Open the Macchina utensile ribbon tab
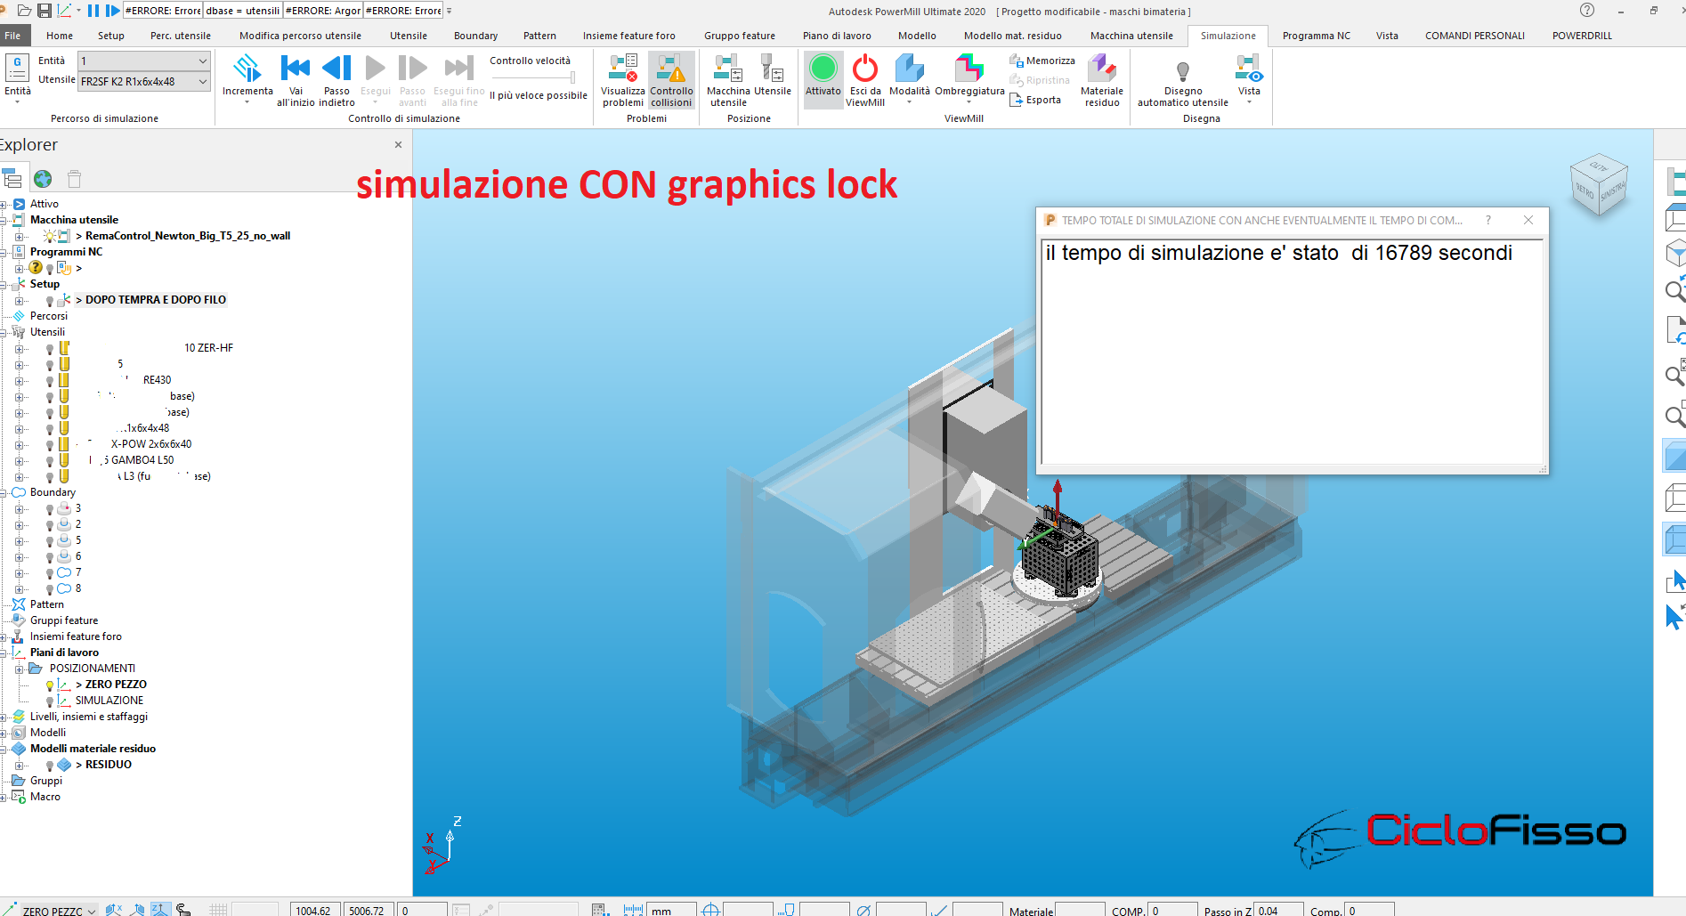 point(1131,36)
